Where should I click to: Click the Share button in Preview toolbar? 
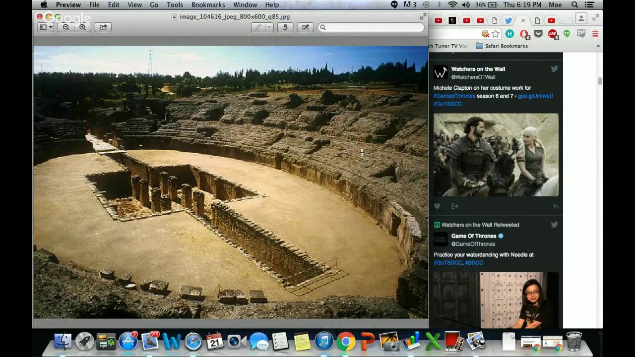pyautogui.click(x=103, y=27)
